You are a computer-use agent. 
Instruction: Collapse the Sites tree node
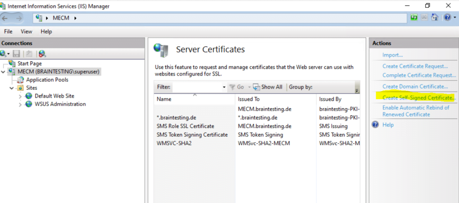pyautogui.click(x=12, y=88)
